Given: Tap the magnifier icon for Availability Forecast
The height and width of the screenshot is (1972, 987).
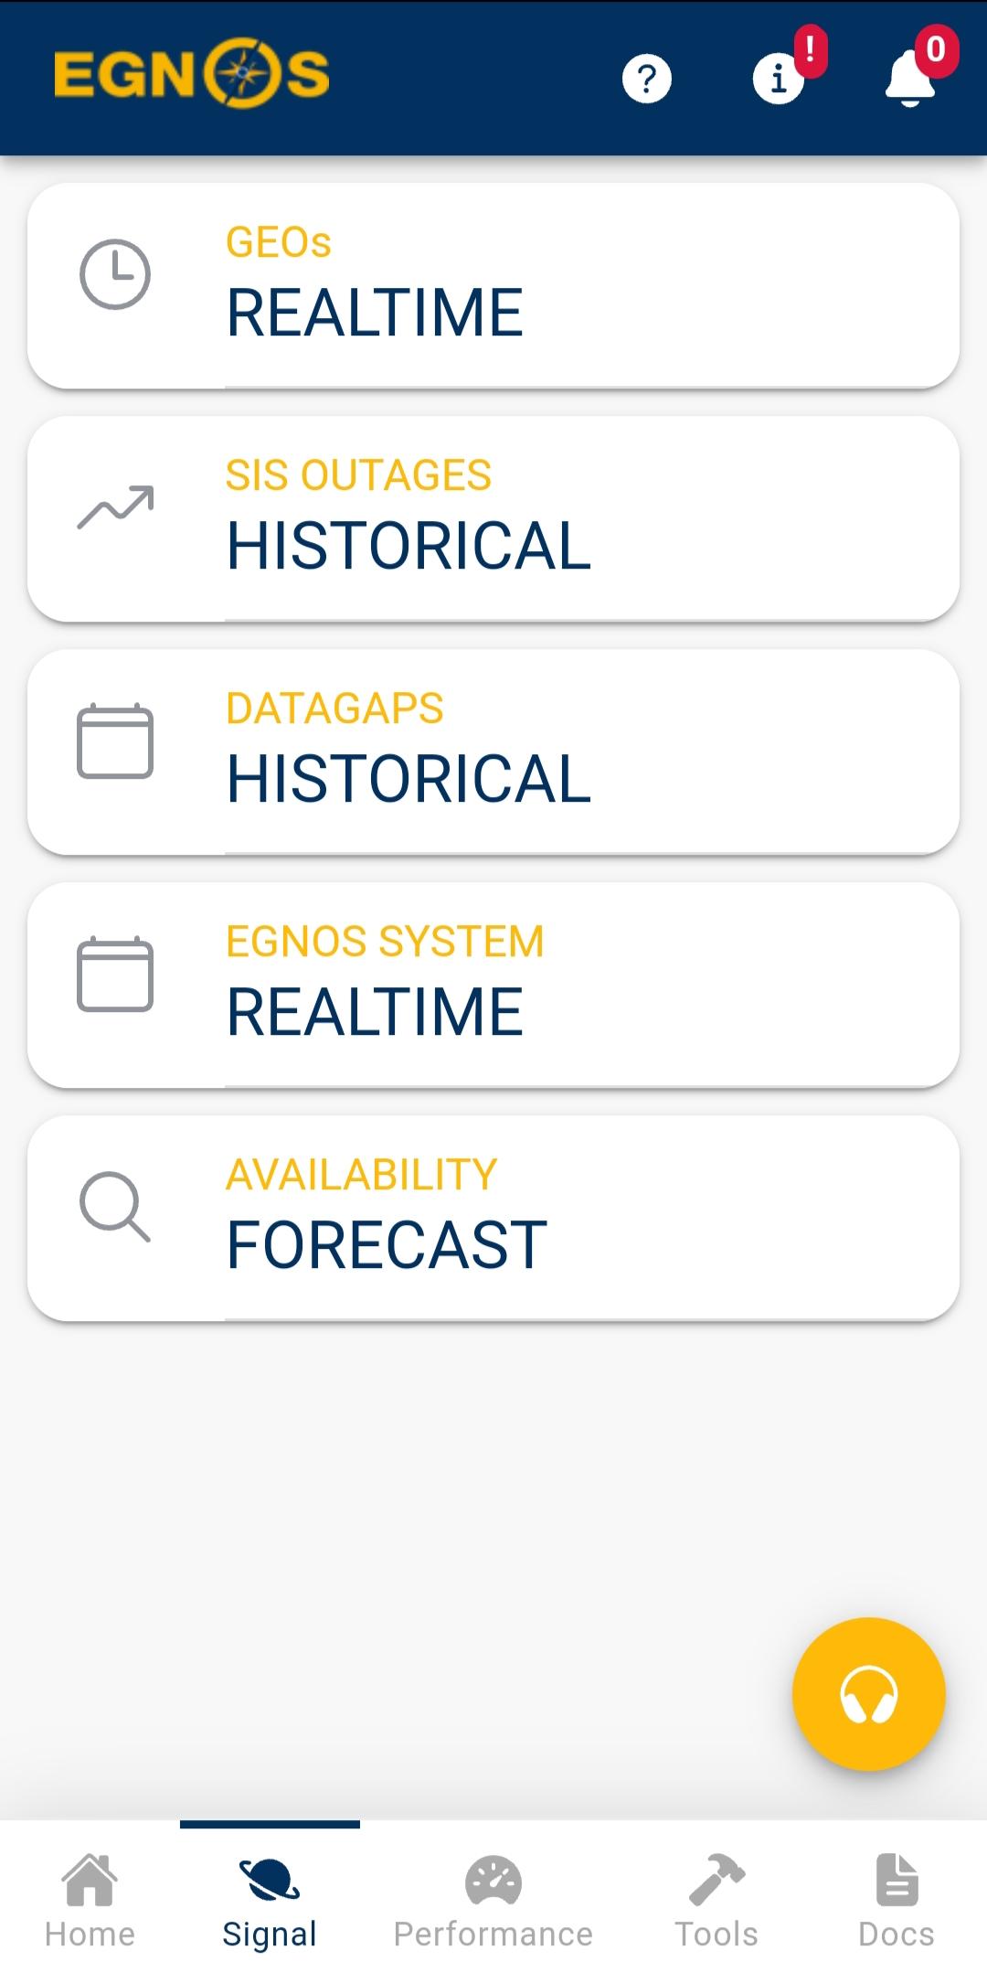Looking at the screenshot, I should coord(115,1207).
